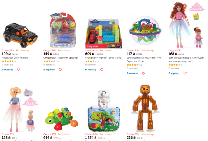Click В корзину for Maze Ball puzzle

pyautogui.click(x=132, y=73)
